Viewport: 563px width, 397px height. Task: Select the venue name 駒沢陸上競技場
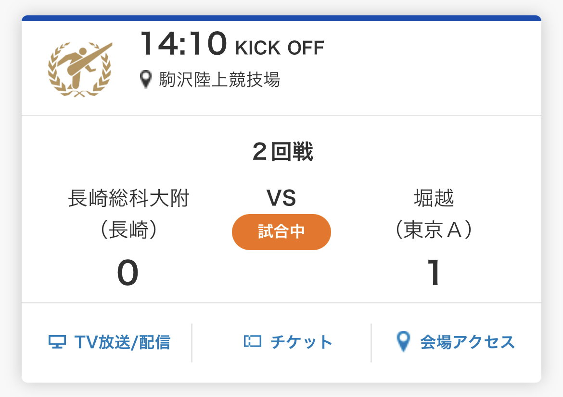[x=219, y=80]
